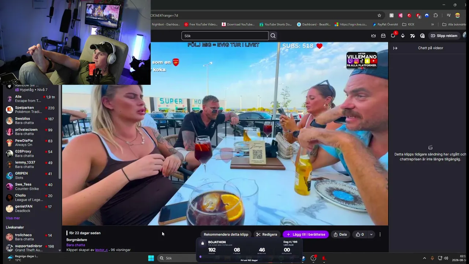Click the red circle extension icon
The image size is (469, 264).
tap(409, 15)
